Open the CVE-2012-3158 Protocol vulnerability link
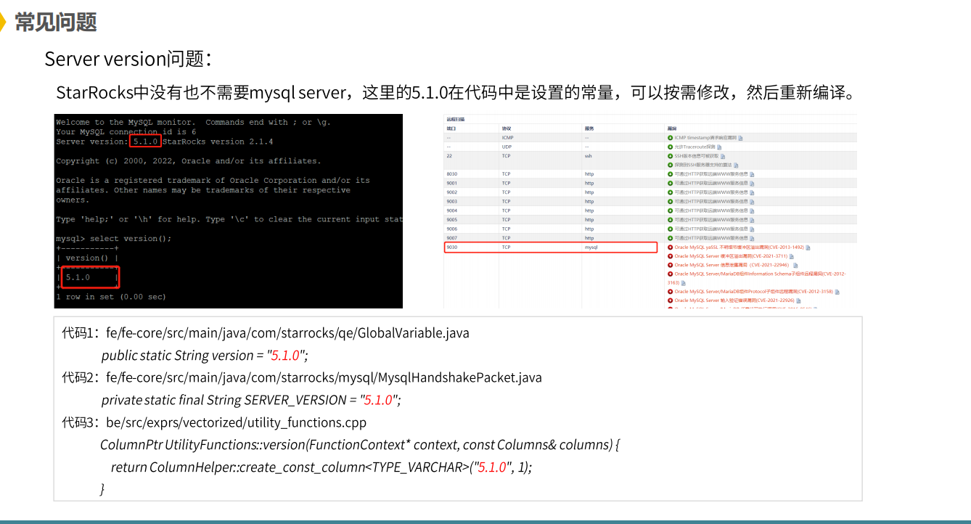 pyautogui.click(x=753, y=292)
